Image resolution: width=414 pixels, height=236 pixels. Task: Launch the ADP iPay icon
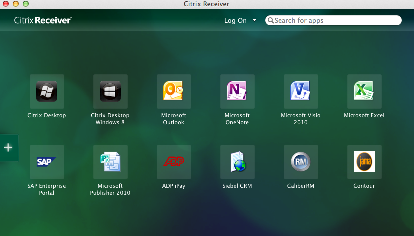pos(174,162)
